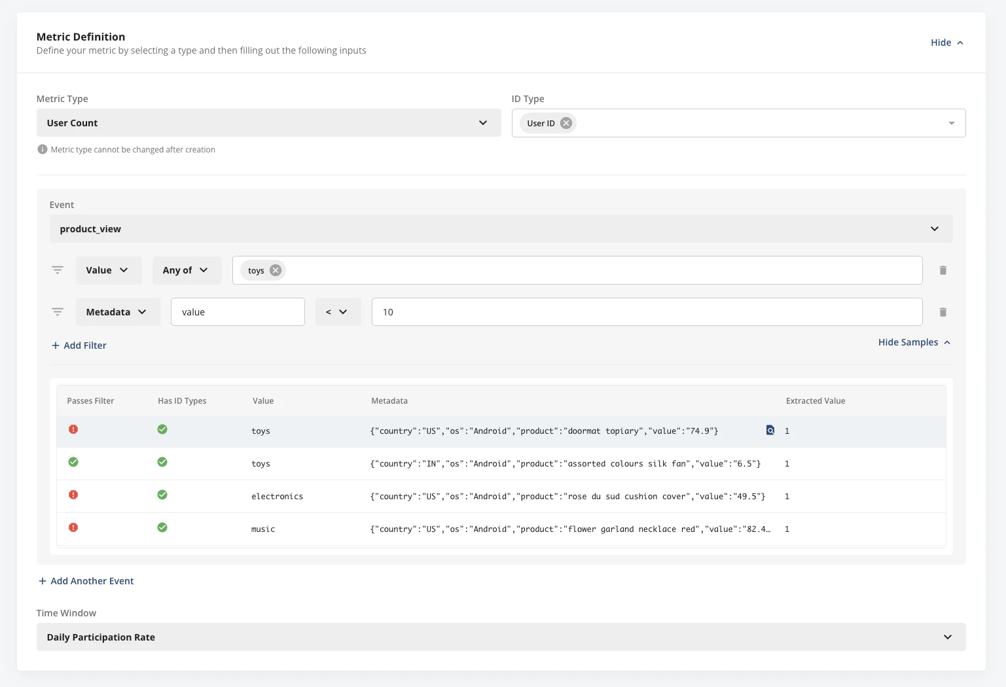
Task: Inspect metadata of doormat topiary row
Action: (770, 430)
